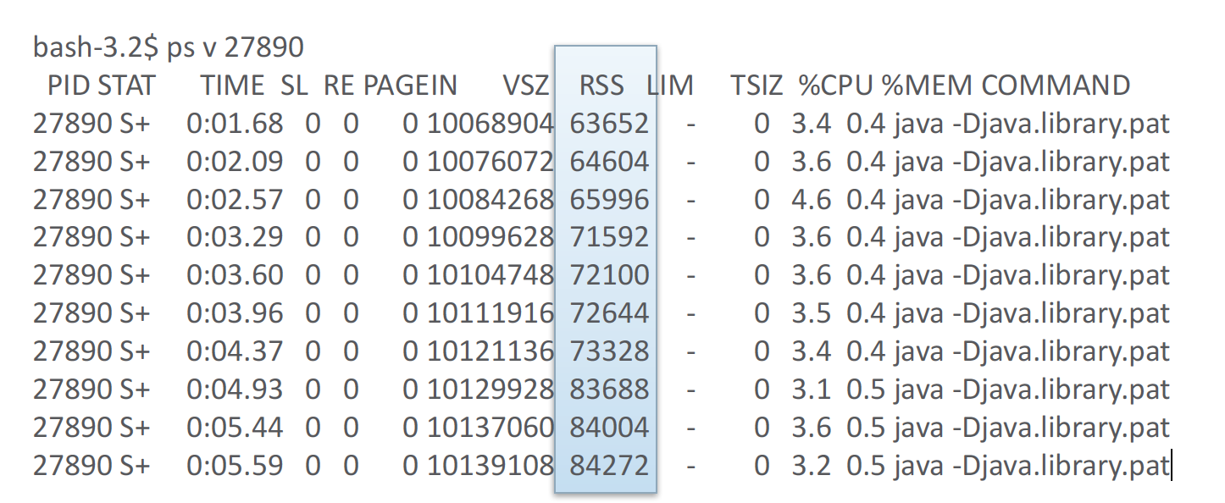Screen dimensions: 1225x503
Task: Click VSZ value 10111916
Action: pos(491,313)
